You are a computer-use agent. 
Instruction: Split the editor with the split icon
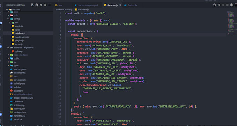pos(236,5)
